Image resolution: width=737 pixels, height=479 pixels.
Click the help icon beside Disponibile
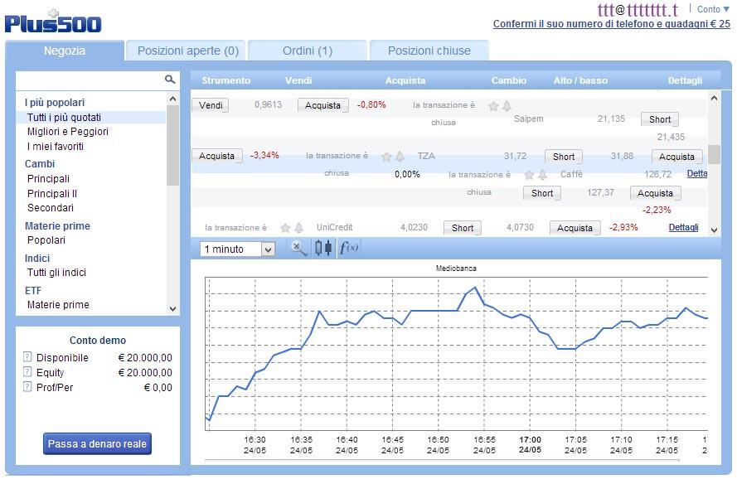(27, 357)
